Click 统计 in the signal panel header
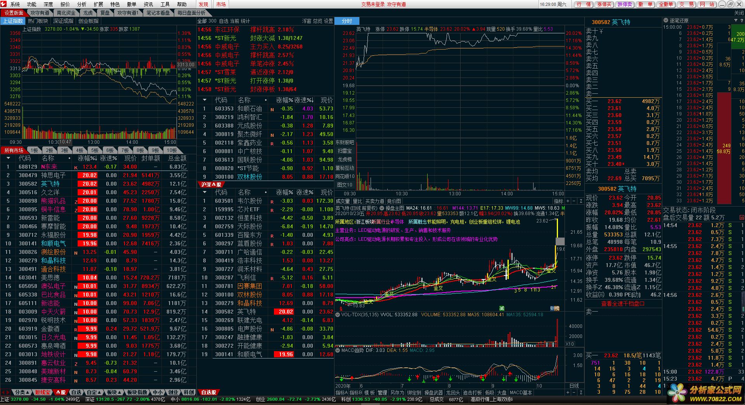The image size is (745, 405). [245, 21]
